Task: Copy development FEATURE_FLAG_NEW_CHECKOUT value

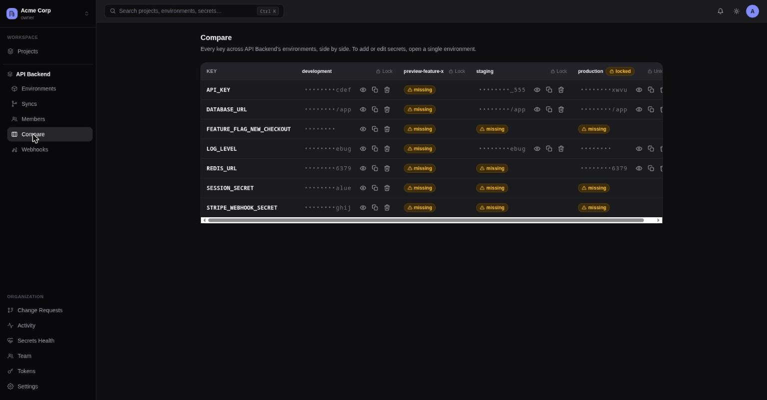Action: click(x=375, y=129)
